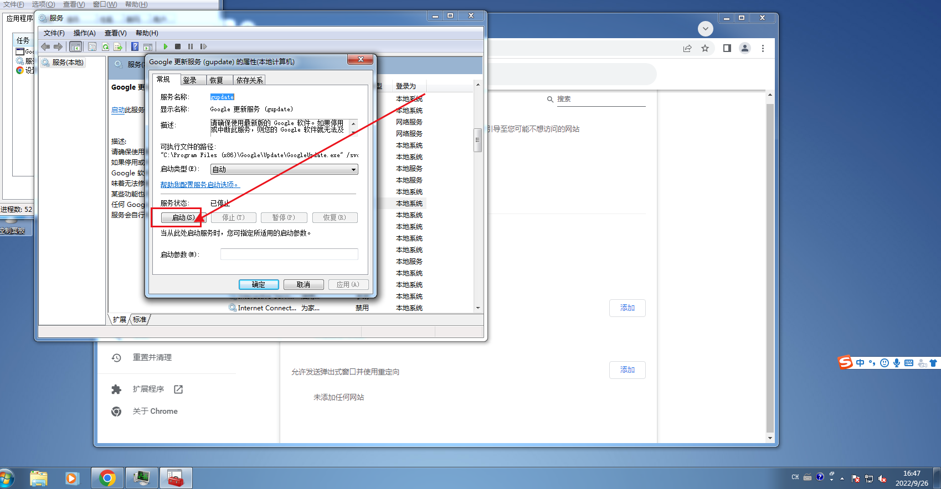Click 重置并清理 in Chrome settings sidebar

tap(152, 357)
